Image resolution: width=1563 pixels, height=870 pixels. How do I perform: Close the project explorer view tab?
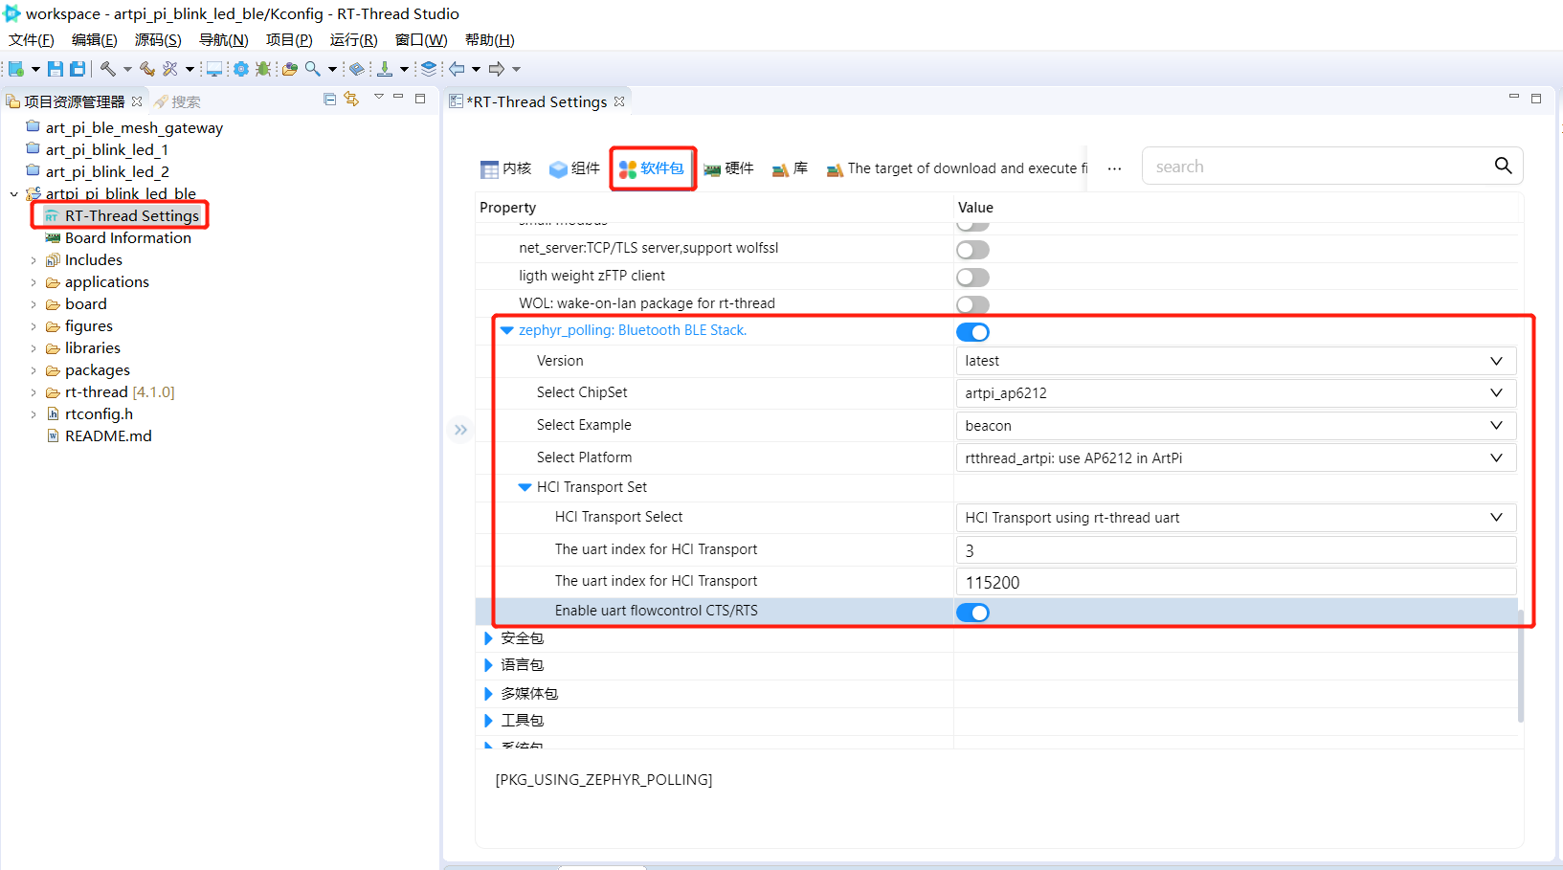[x=137, y=101]
